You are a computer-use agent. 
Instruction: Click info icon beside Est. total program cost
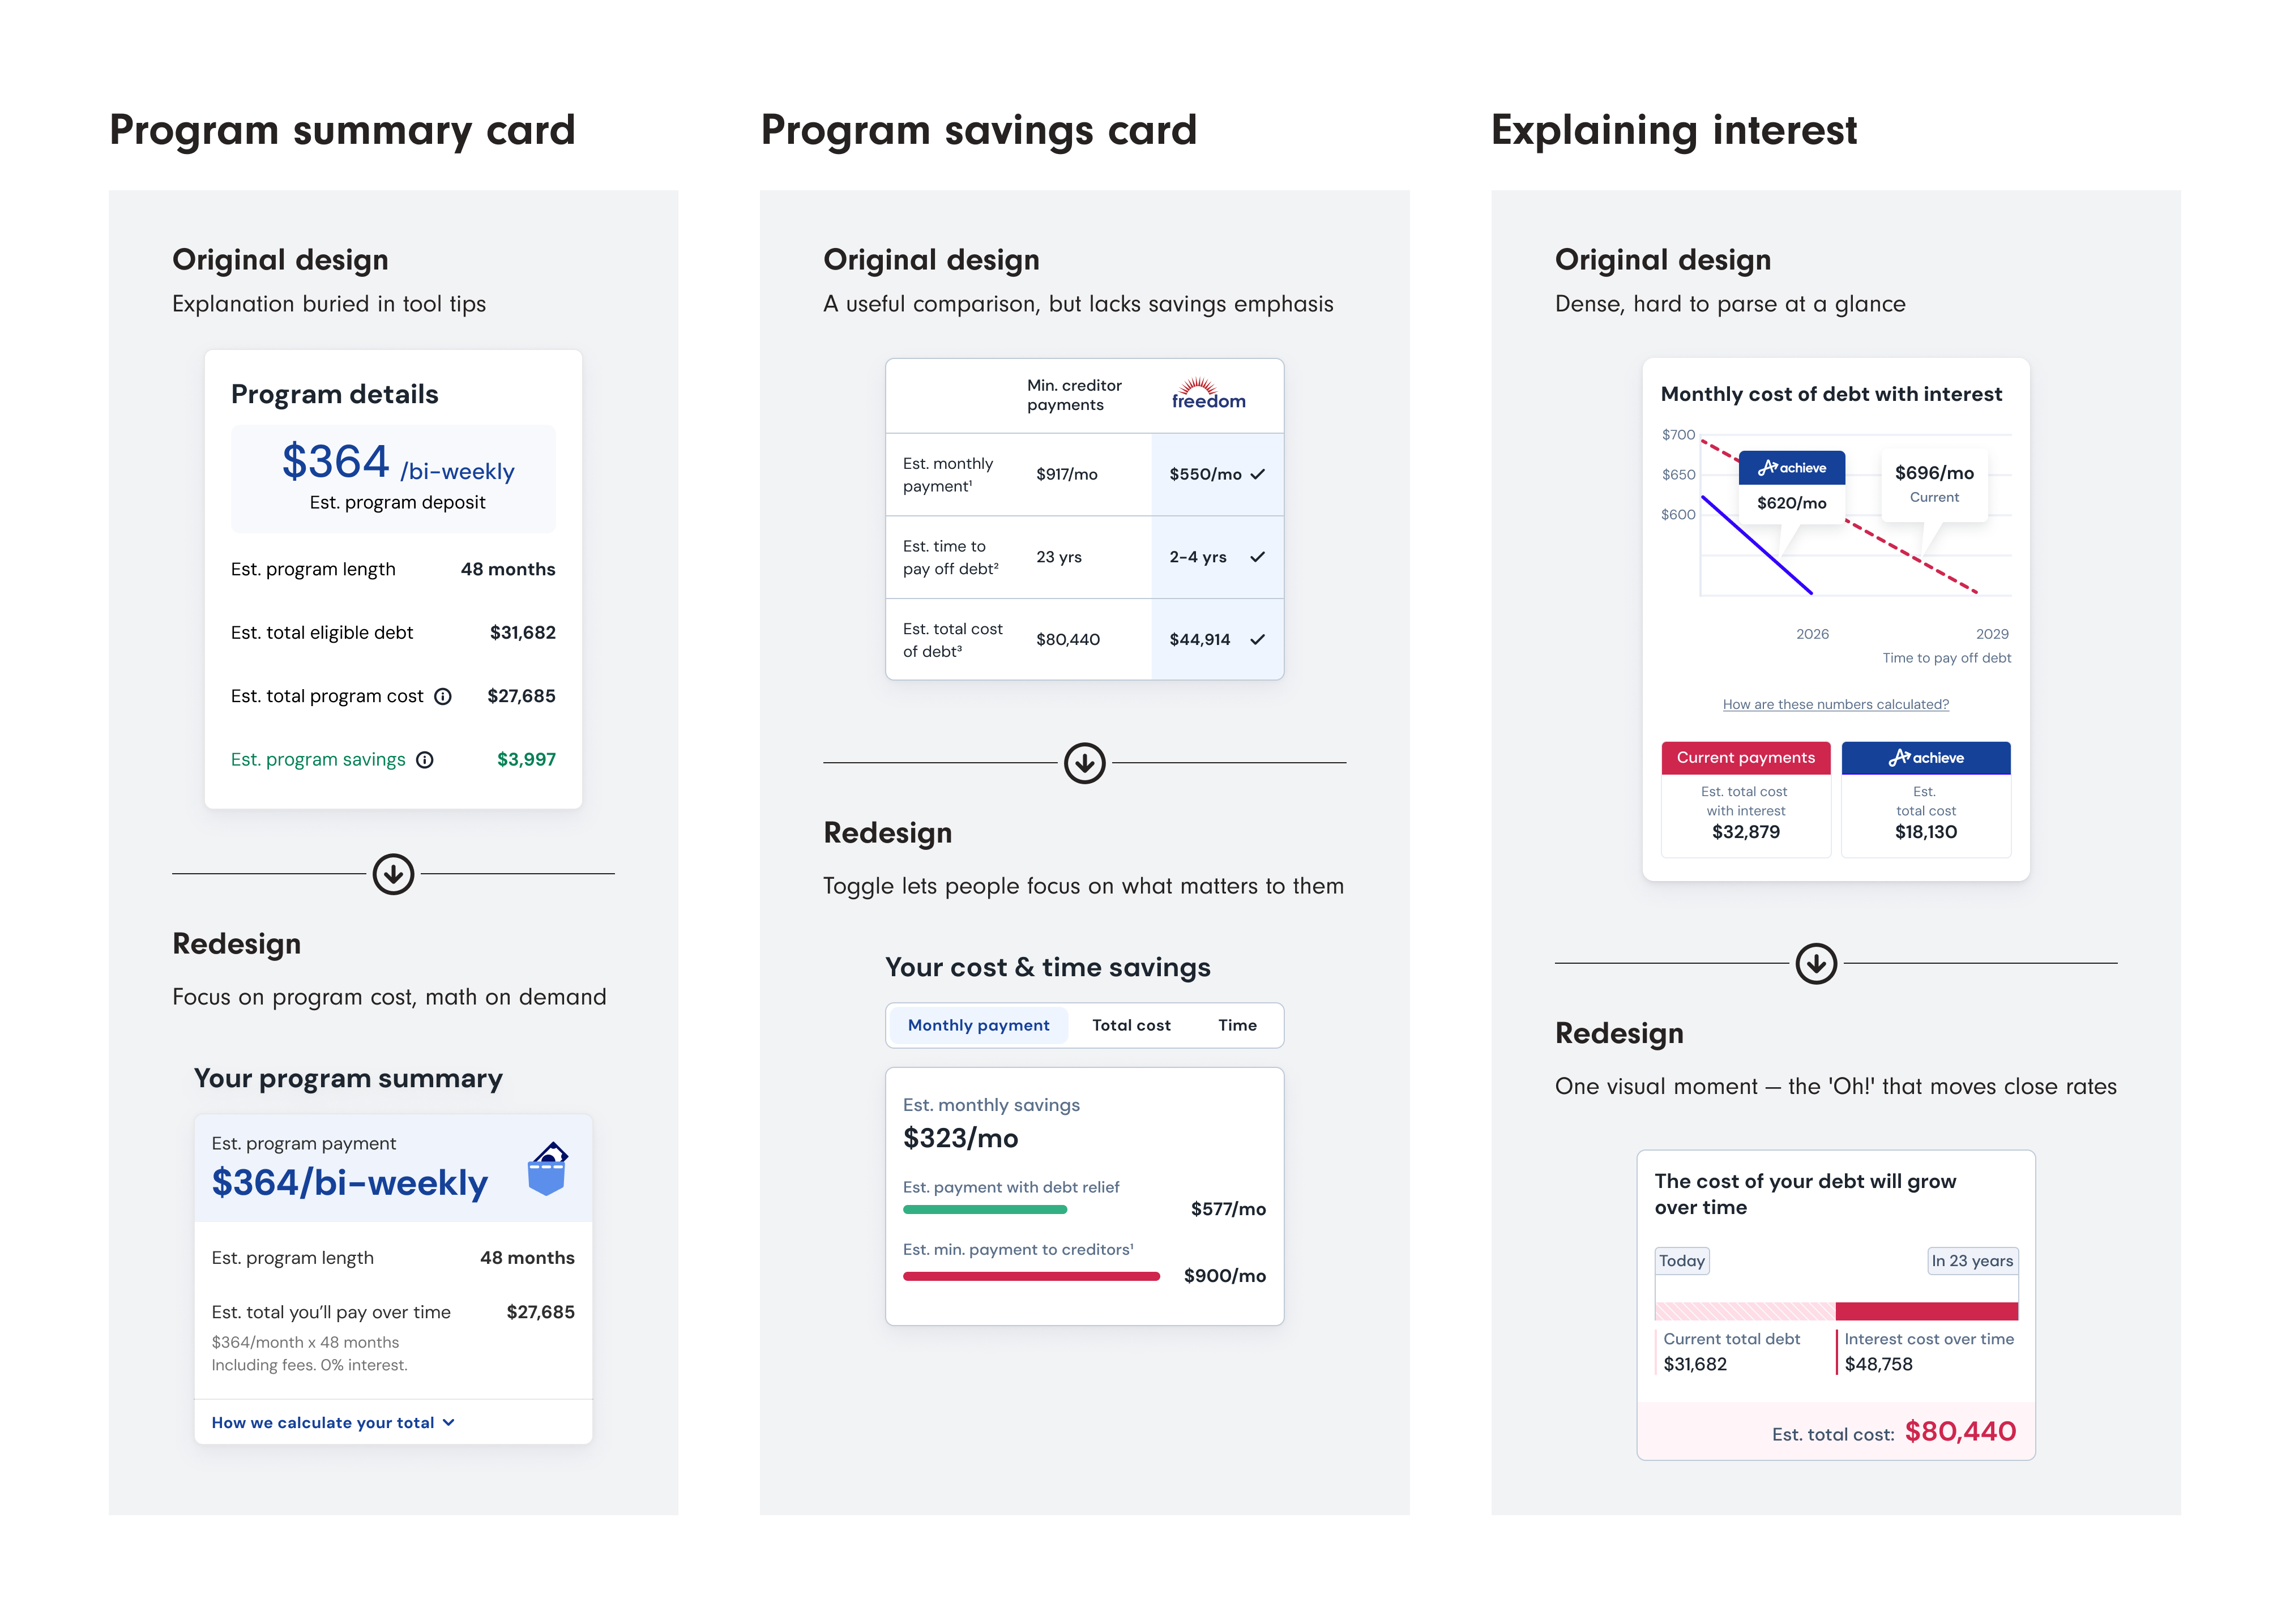443,696
